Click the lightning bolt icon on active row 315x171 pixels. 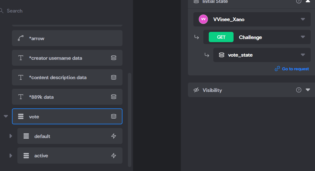(x=114, y=155)
